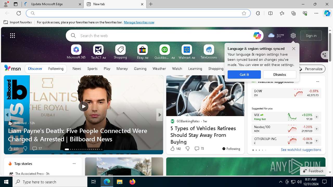Click the page vertical scrollbar
The width and height of the screenshot is (333, 187).
click(x=330, y=47)
